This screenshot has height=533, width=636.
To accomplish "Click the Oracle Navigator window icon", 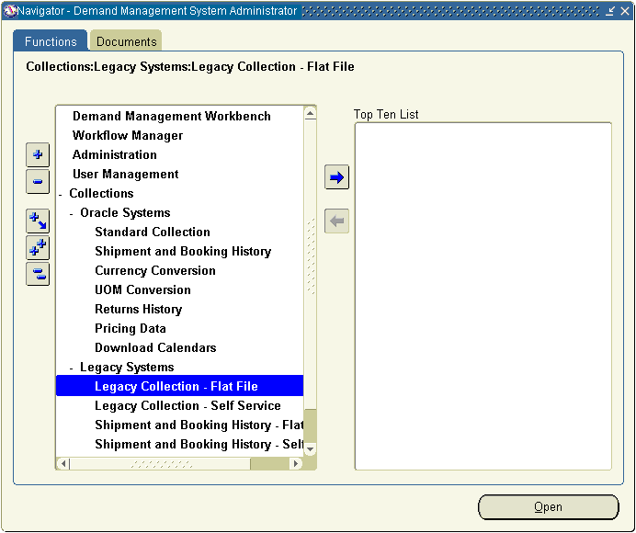I will click(10, 11).
